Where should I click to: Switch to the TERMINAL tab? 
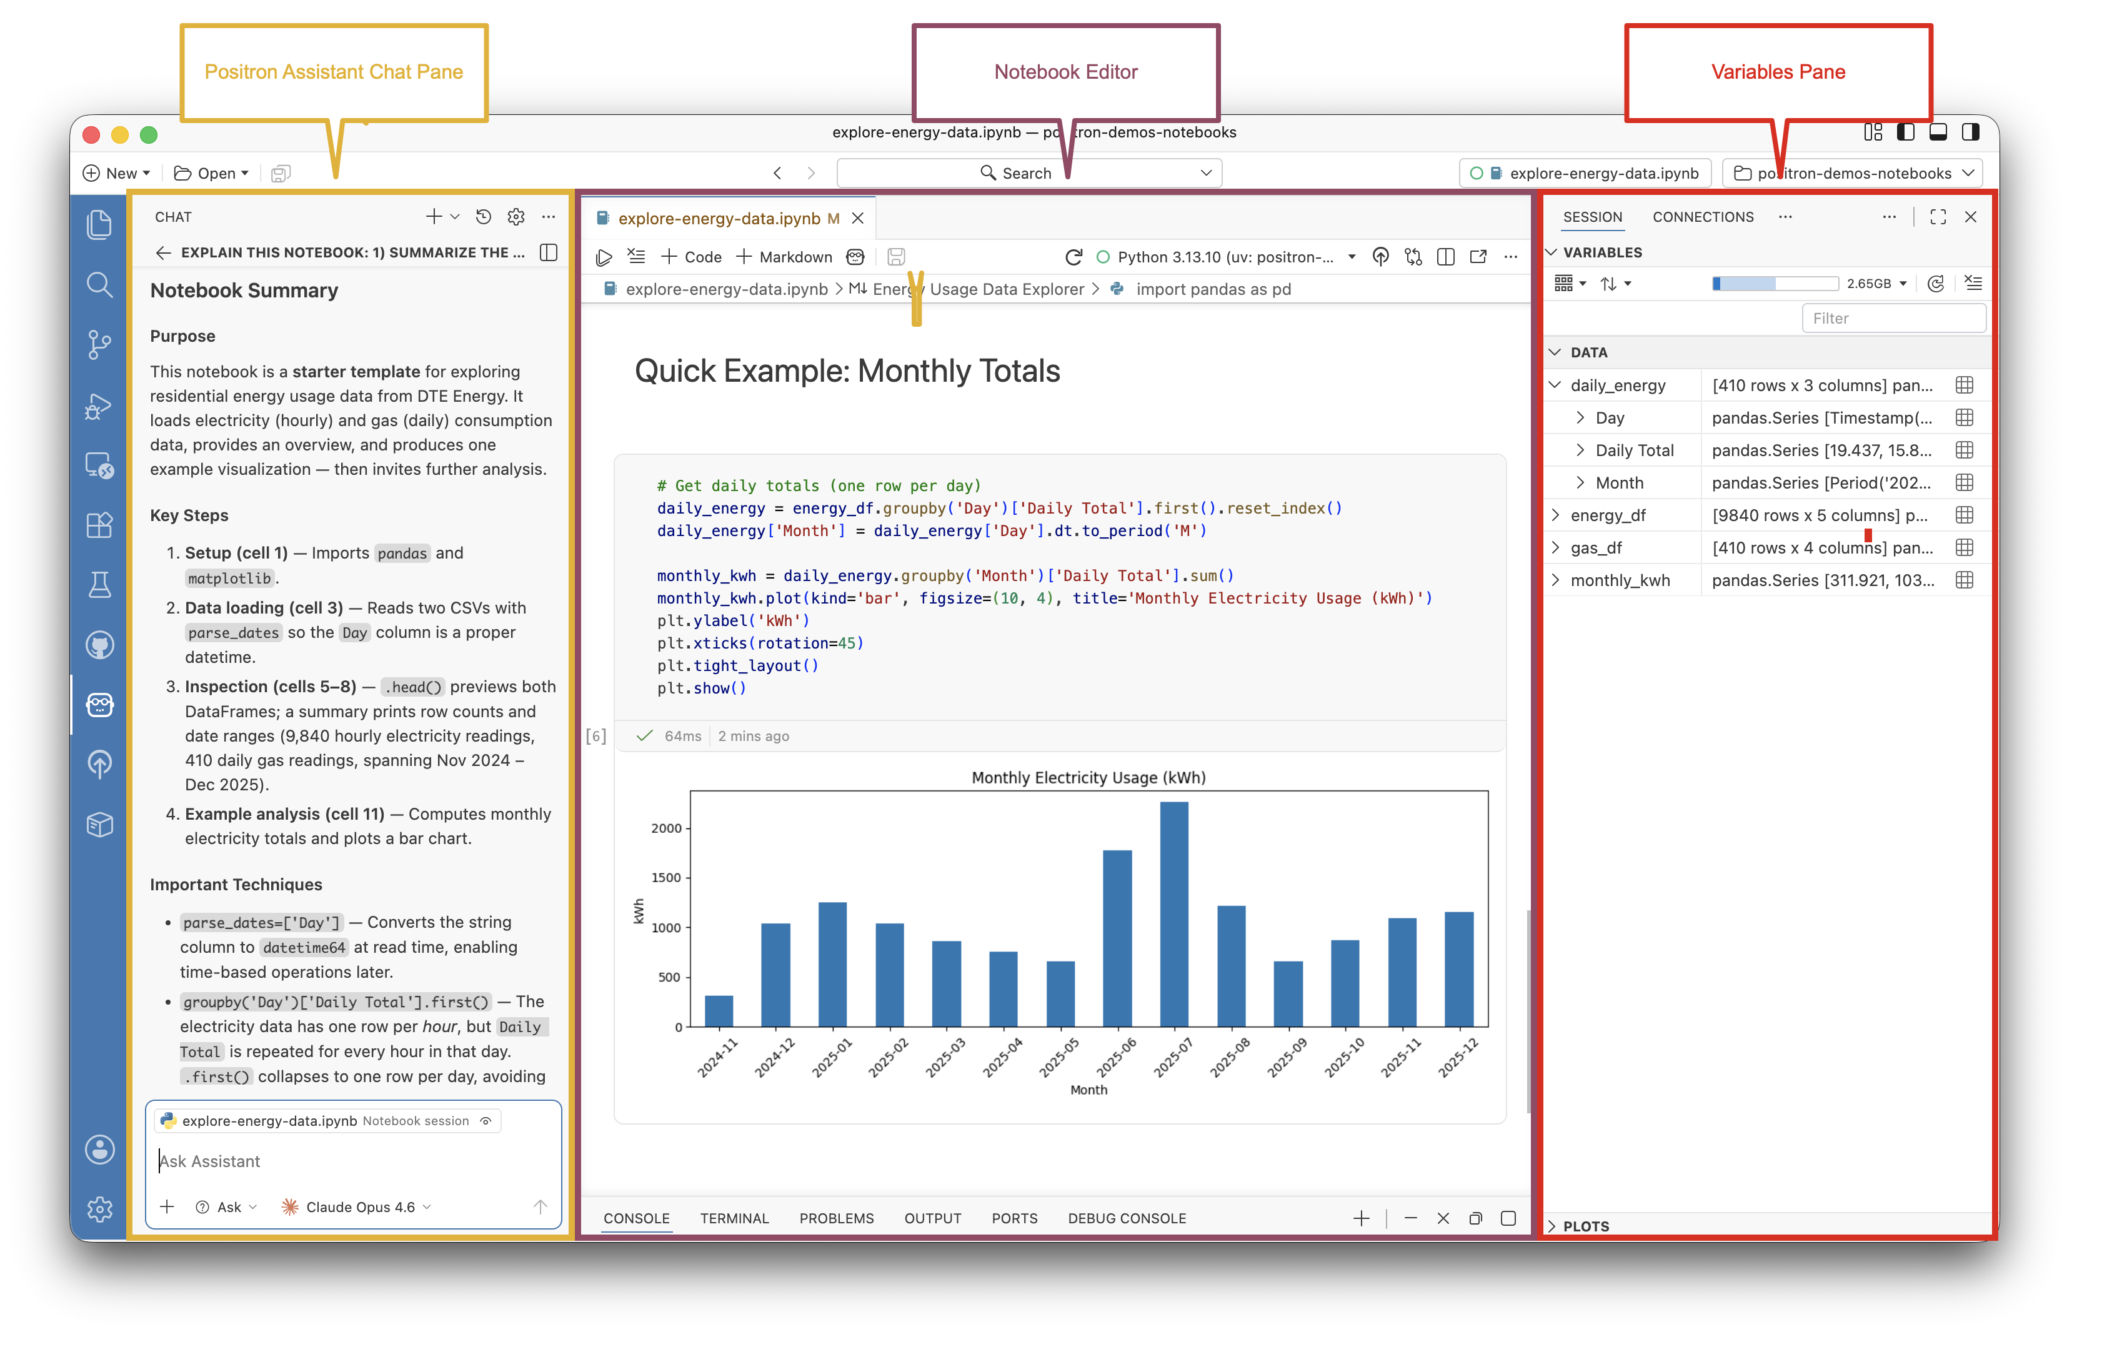coord(734,1219)
